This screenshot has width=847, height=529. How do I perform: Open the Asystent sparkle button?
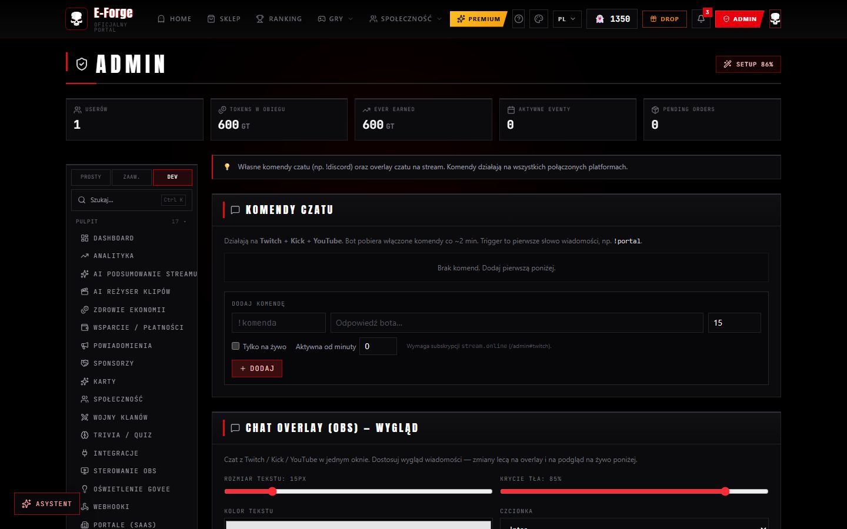point(47,504)
